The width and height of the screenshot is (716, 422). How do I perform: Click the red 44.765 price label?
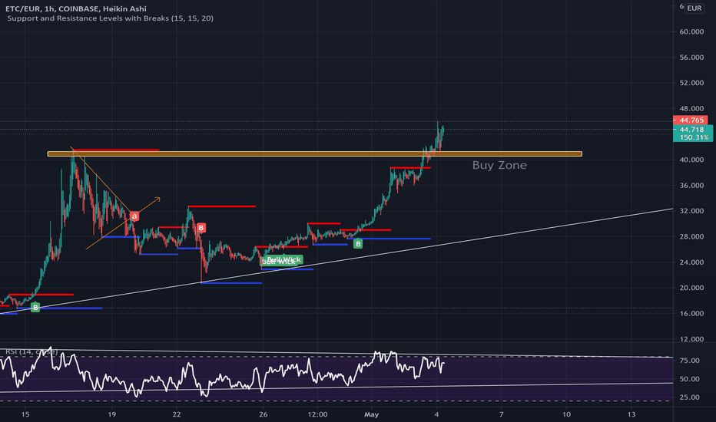click(691, 120)
